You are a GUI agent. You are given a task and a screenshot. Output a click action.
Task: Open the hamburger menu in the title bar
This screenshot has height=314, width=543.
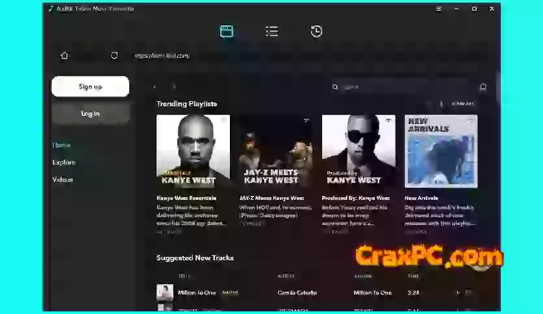pos(439,9)
